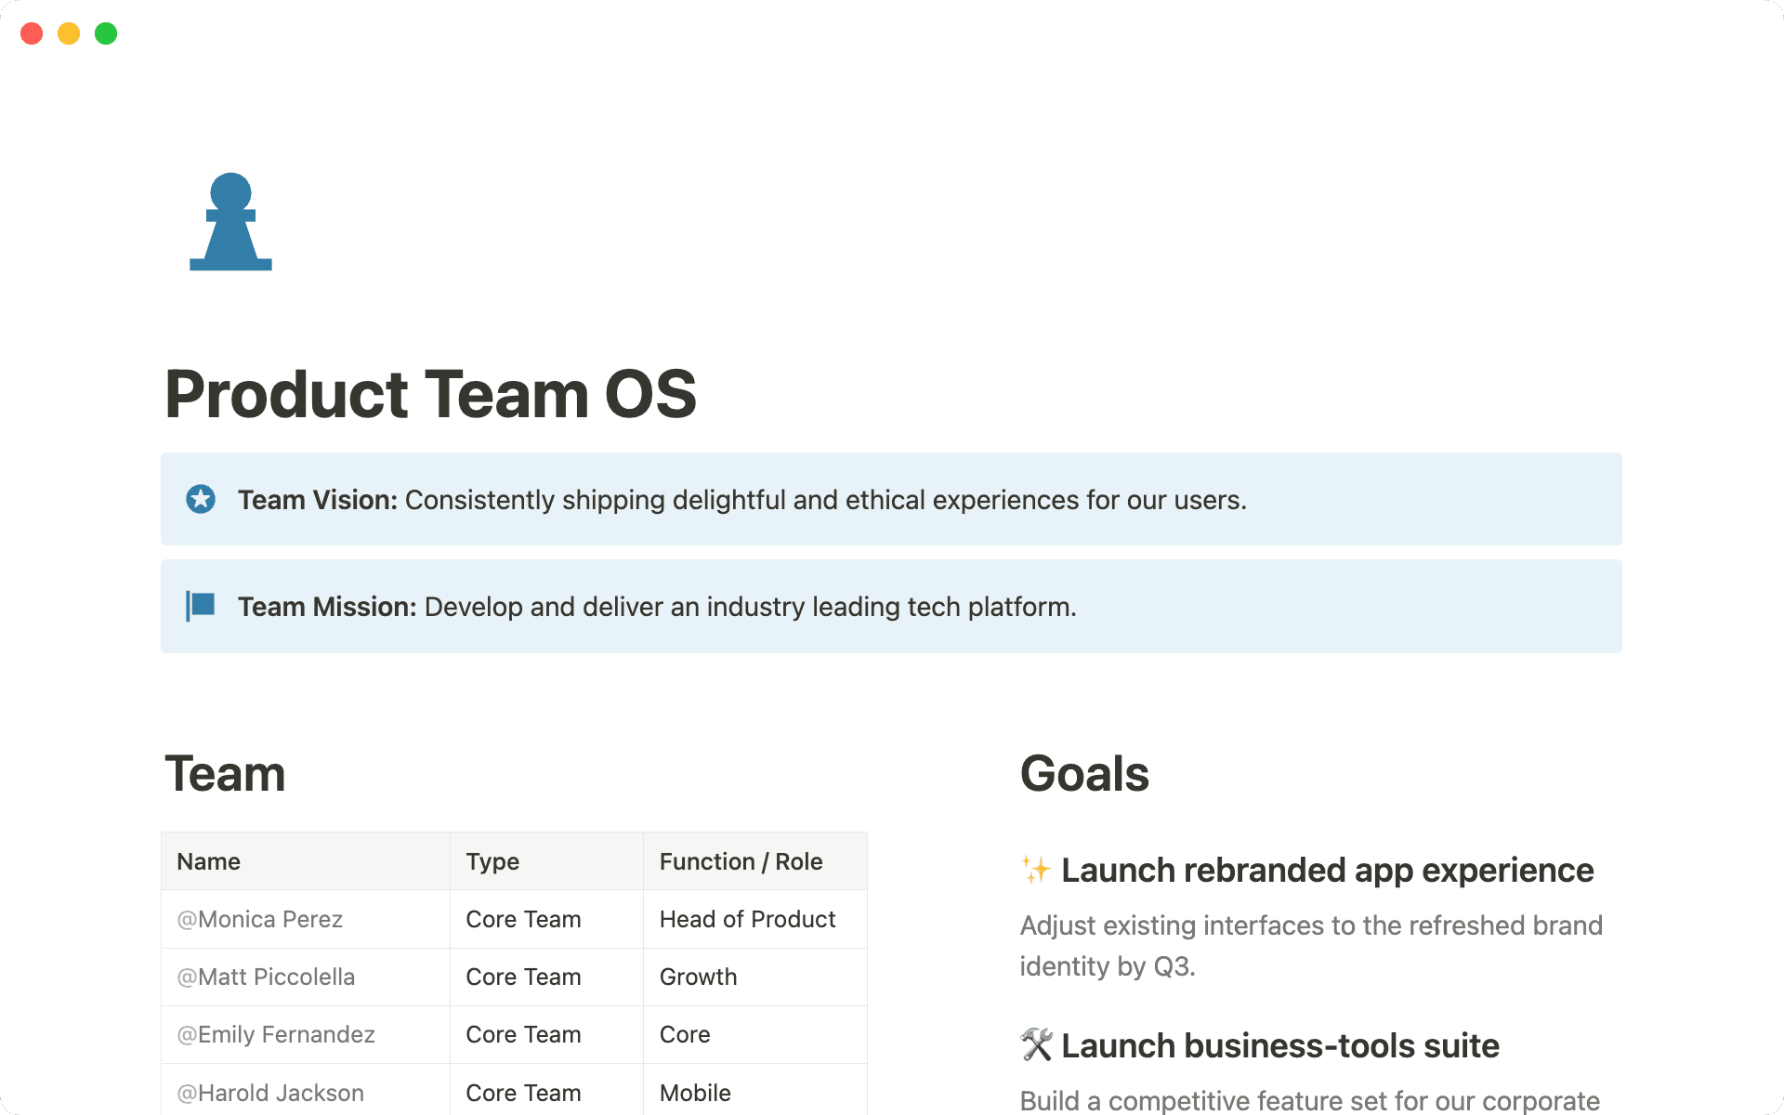
Task: Click the Growth table cell
Action: pyautogui.click(x=698, y=977)
